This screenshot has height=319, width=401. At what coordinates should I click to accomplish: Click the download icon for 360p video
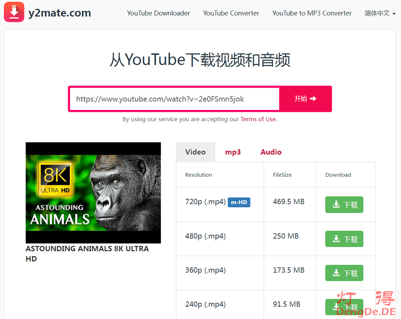tap(336, 273)
